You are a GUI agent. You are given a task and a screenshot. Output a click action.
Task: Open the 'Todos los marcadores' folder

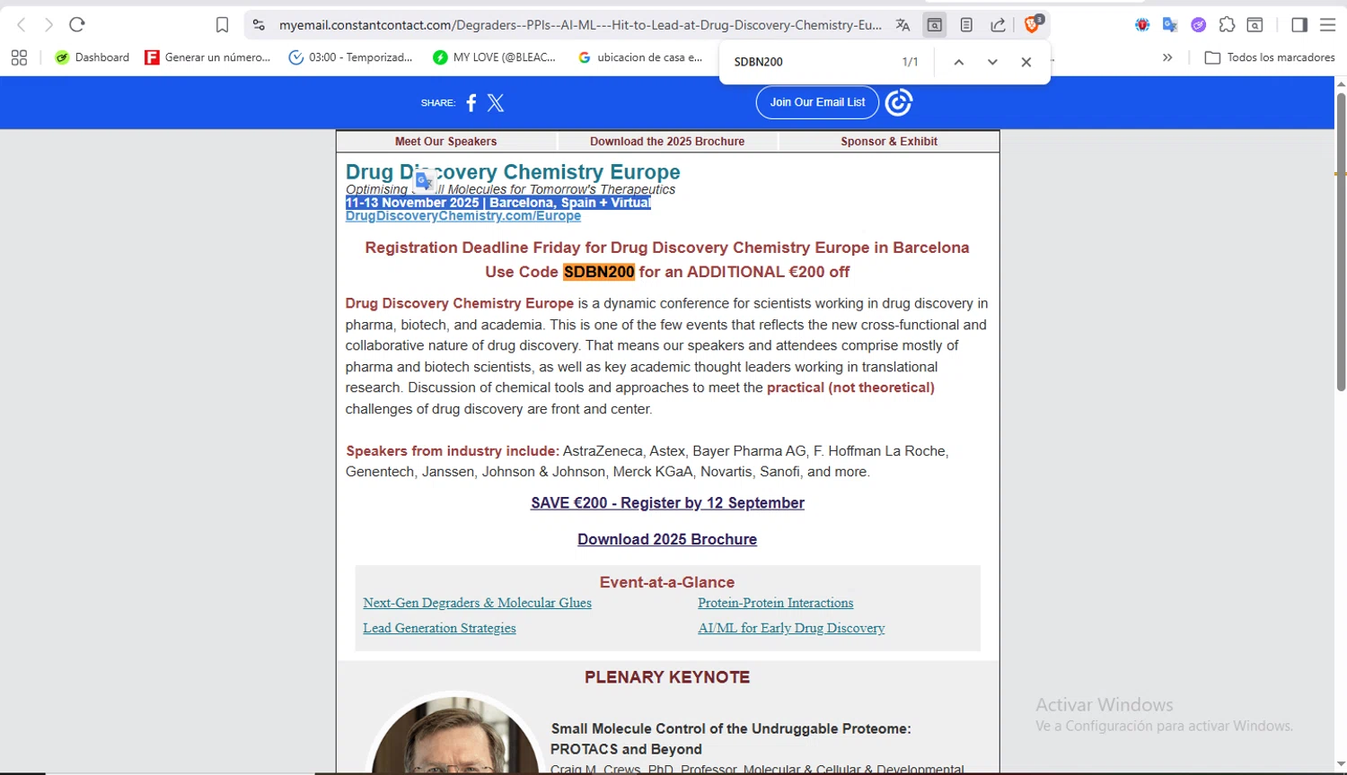[x=1270, y=57]
